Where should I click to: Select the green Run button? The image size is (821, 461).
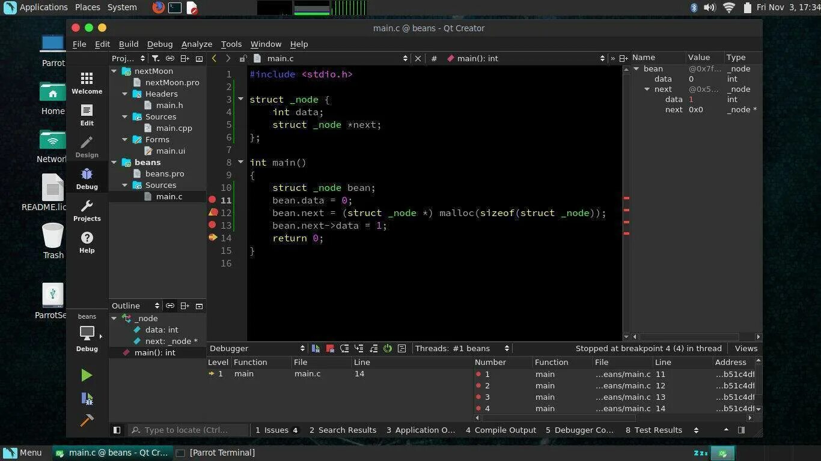(x=87, y=375)
